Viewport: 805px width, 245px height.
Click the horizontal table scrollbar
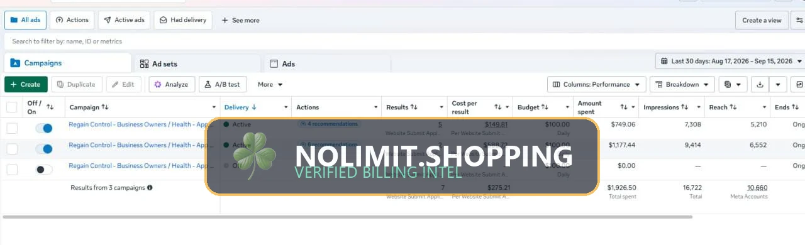347,217
